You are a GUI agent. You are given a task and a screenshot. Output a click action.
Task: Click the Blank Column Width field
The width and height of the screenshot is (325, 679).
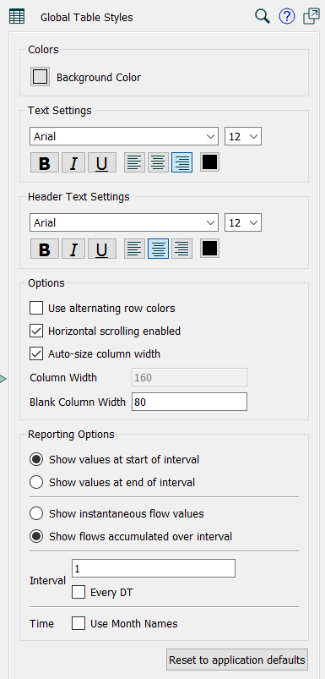[189, 402]
